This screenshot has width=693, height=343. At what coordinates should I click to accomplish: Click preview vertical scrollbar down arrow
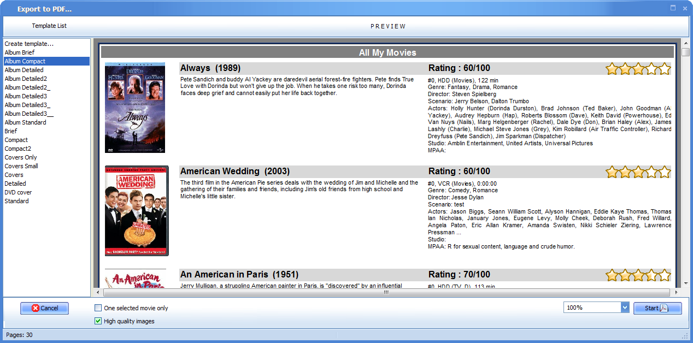coord(686,284)
